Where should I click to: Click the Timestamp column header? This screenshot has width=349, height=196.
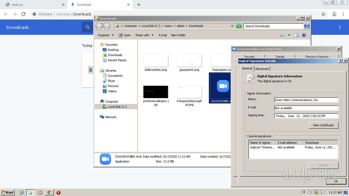tap(320, 143)
